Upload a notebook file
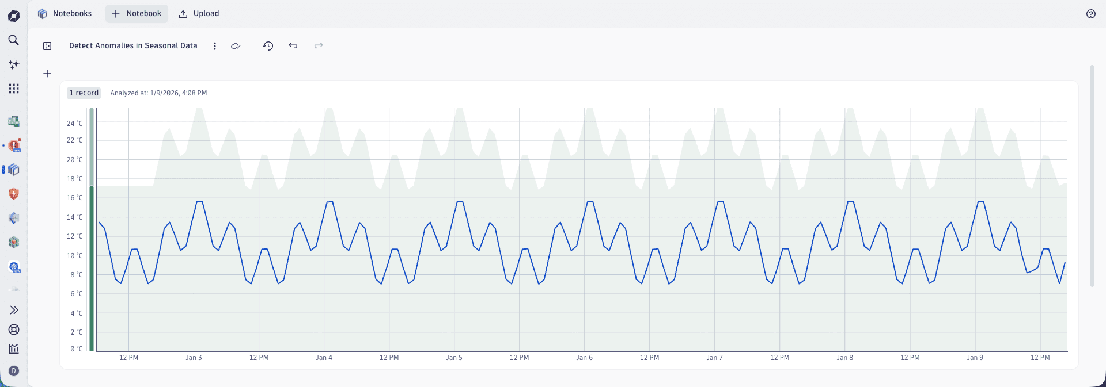This screenshot has height=387, width=1106. (199, 13)
